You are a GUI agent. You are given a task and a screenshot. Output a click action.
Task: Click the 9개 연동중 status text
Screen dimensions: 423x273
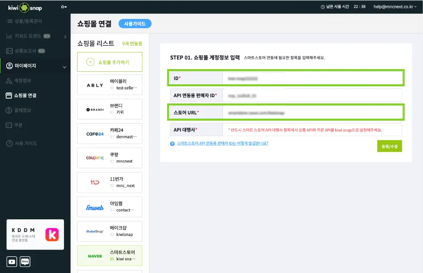click(132, 44)
